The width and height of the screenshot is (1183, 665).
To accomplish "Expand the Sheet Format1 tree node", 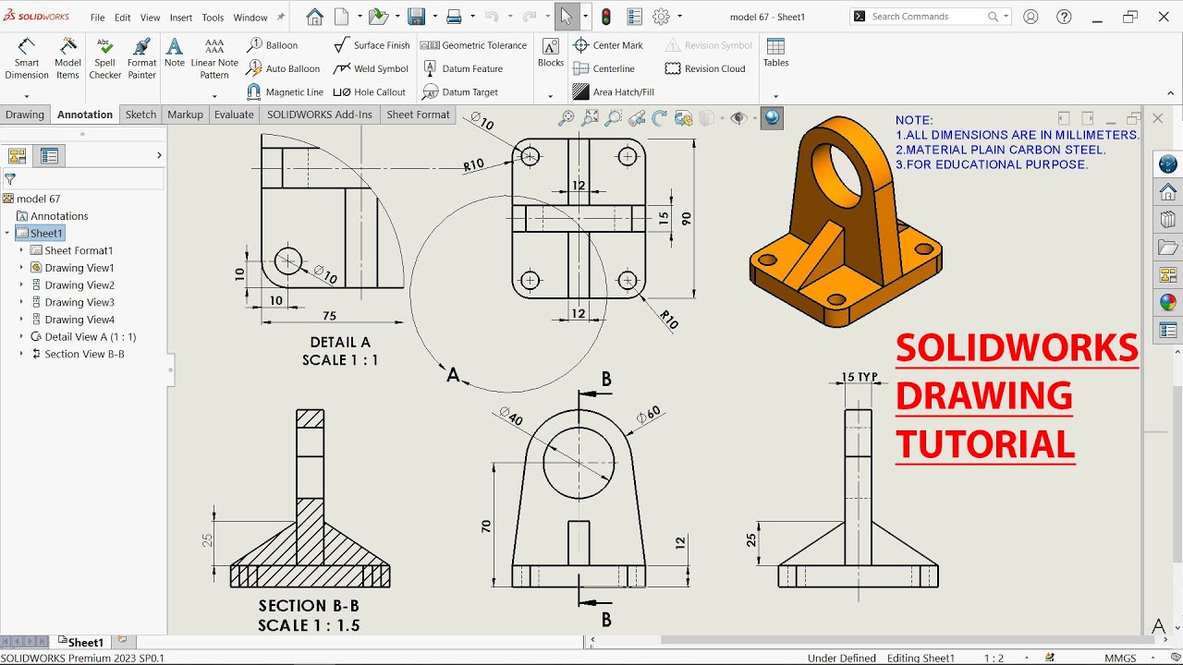I will point(21,250).
